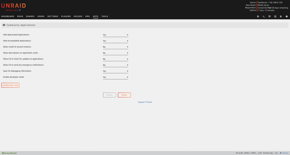Open the VMs tab
This screenshot has width=290, height=155.
[88, 17]
